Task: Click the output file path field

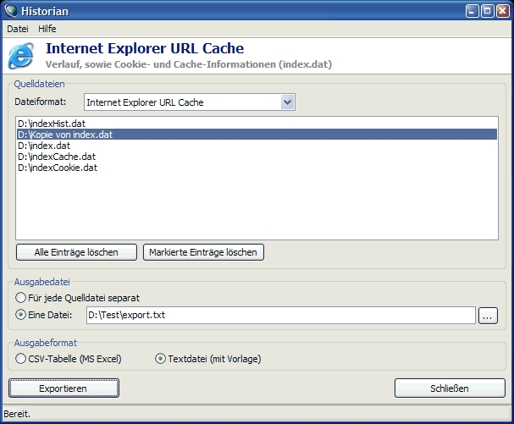Action: point(279,316)
